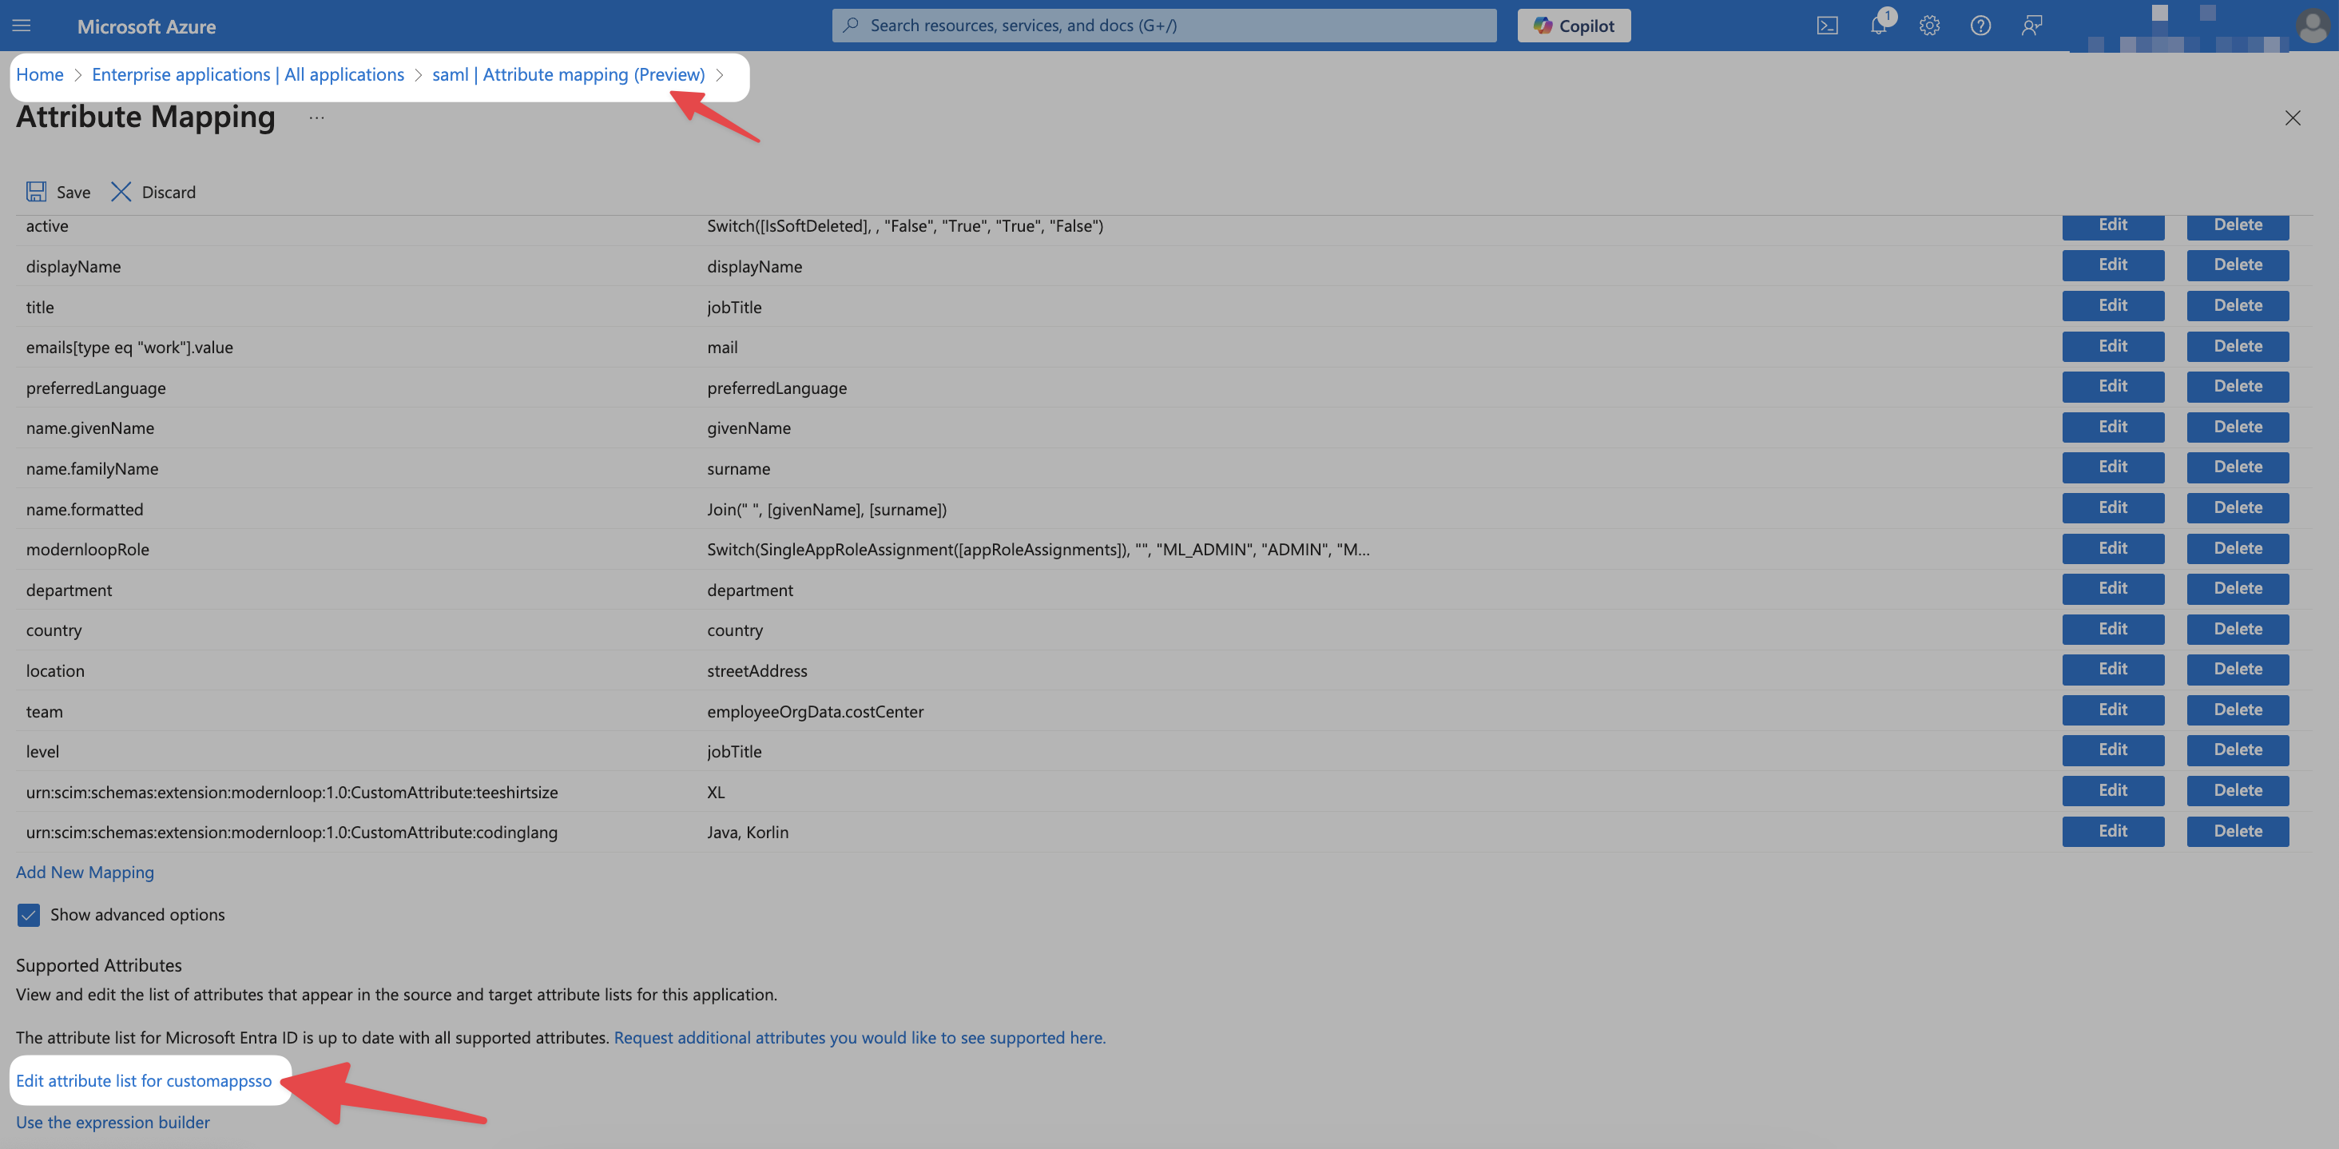The image size is (2339, 1149).
Task: Delete the name.givenName mapping
Action: coord(2238,427)
